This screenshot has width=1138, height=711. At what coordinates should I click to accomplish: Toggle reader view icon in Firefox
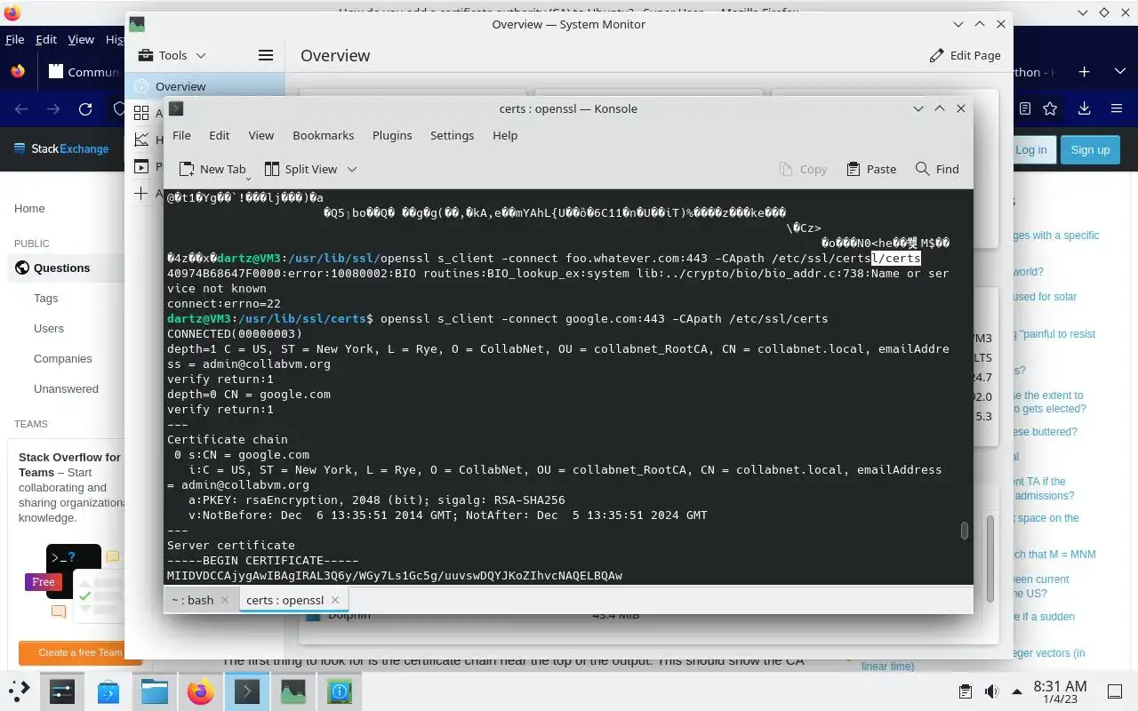pyautogui.click(x=1025, y=108)
